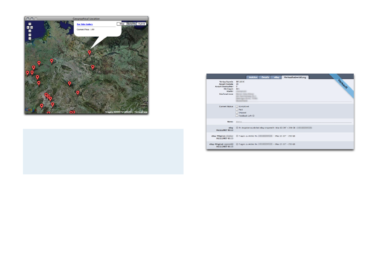Click the 'Anzahl Beobachter' label
The height and width of the screenshot is (269, 384).
[224, 87]
